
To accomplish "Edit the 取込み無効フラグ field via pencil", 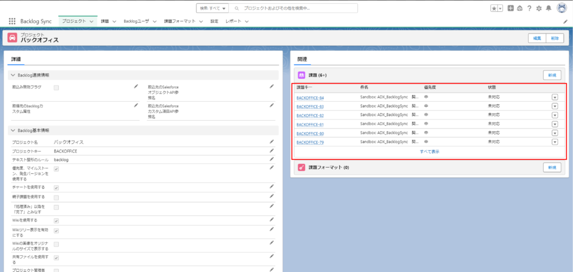I will [136, 87].
